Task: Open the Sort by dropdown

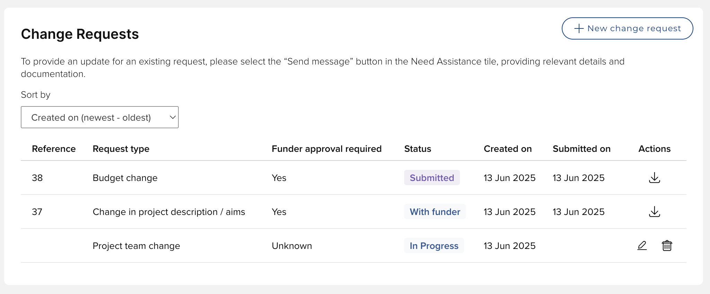Action: click(x=100, y=117)
